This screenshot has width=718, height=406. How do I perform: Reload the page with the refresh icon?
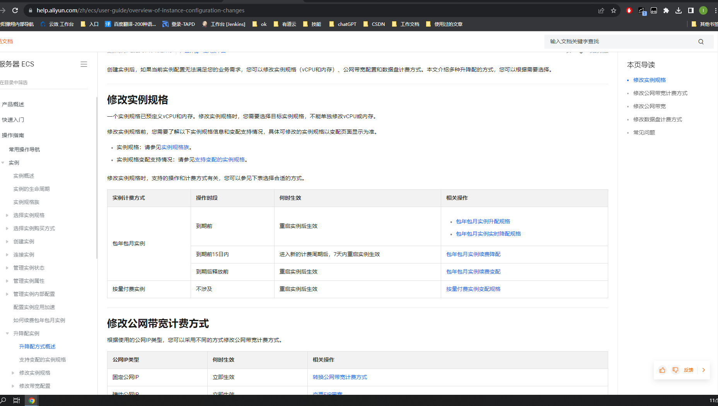pos(15,10)
